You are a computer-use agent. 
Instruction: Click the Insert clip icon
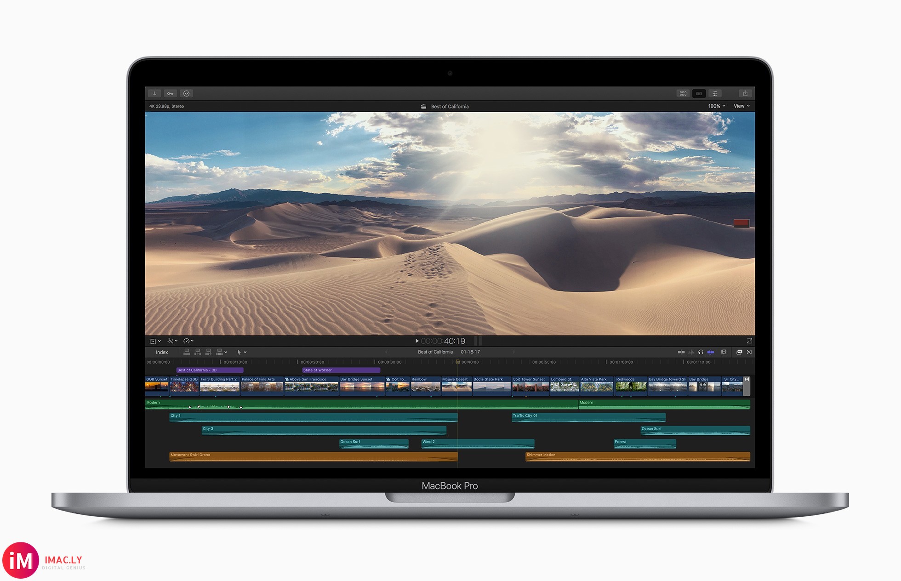tap(198, 352)
